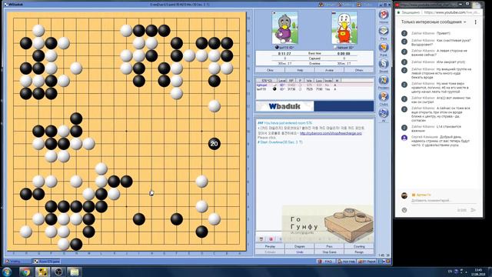Click the Stop Game button
The image size is (492, 277).
pyautogui.click(x=329, y=252)
